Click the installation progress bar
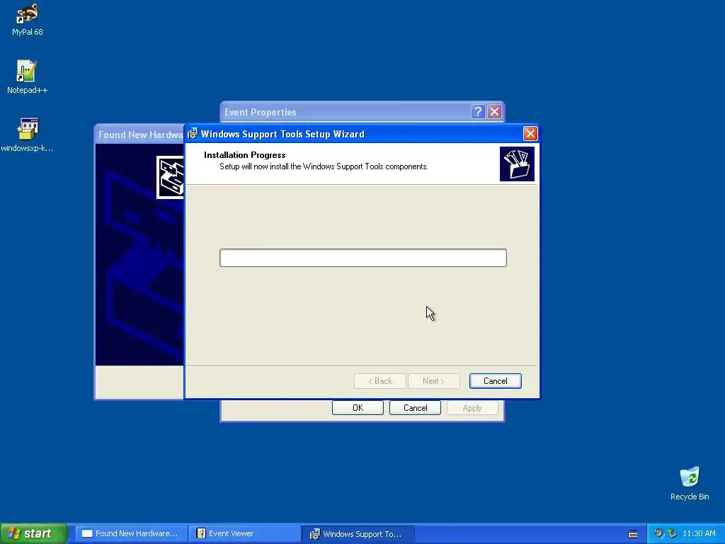The image size is (725, 544). pyautogui.click(x=363, y=258)
